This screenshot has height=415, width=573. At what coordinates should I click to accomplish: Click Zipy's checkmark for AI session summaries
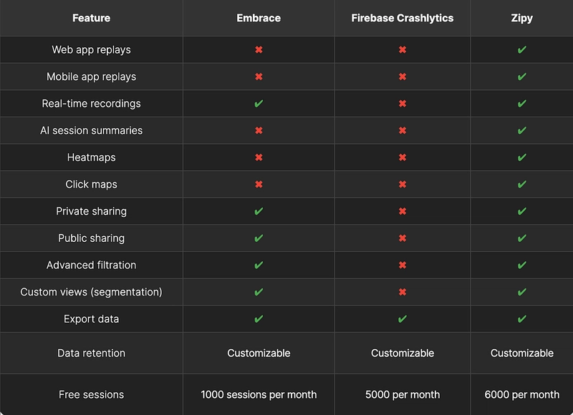click(522, 130)
